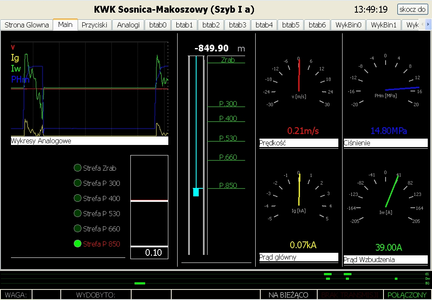Click the 'skocz do' button
Screen dimensions: 432x300
[x=413, y=9]
